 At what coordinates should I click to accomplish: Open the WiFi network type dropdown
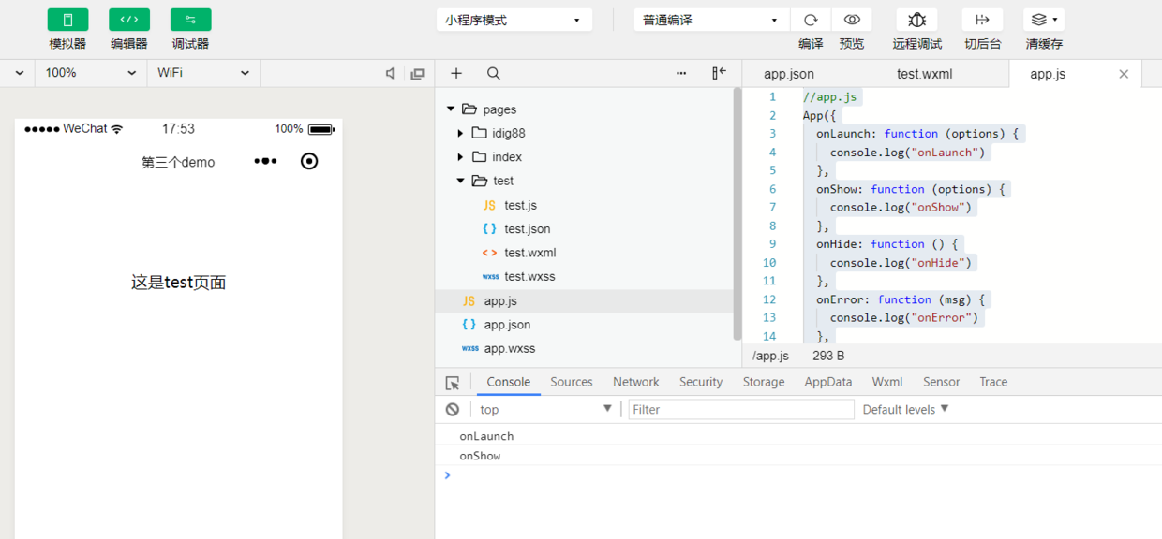click(203, 73)
